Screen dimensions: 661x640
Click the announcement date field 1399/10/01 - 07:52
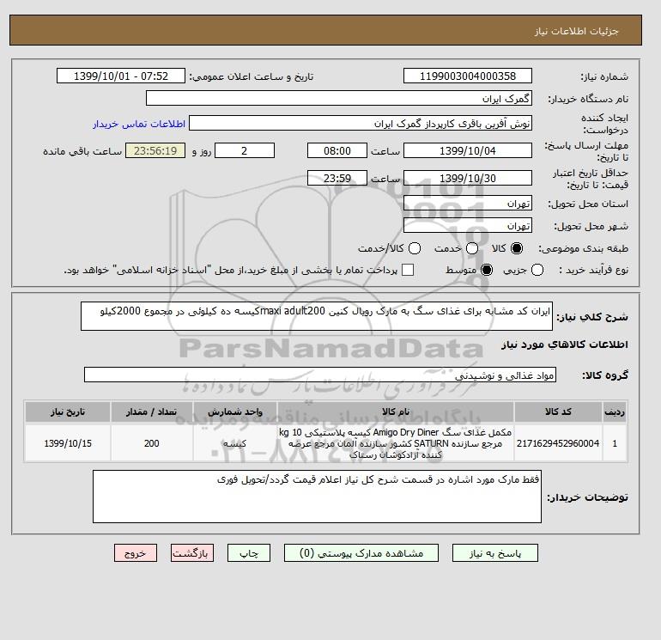(120, 76)
